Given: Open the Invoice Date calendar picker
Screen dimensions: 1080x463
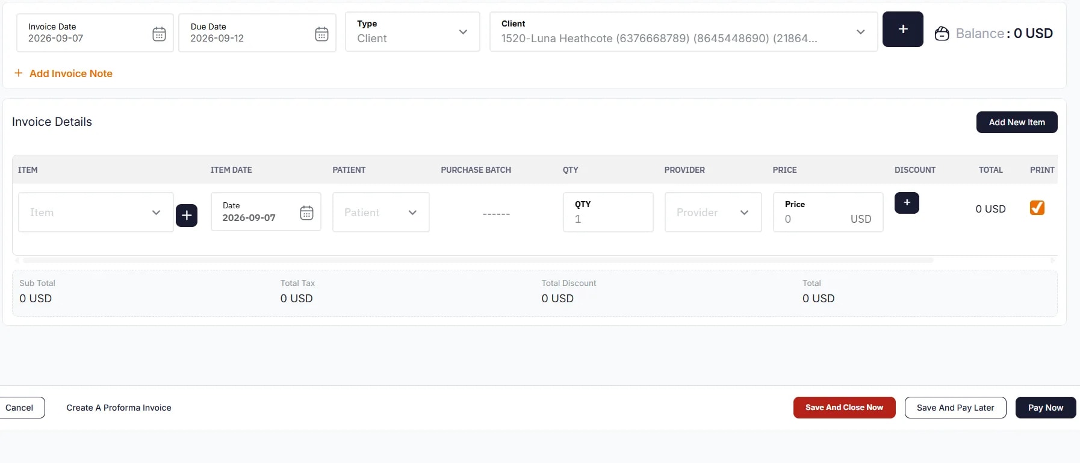Looking at the screenshot, I should [x=159, y=34].
